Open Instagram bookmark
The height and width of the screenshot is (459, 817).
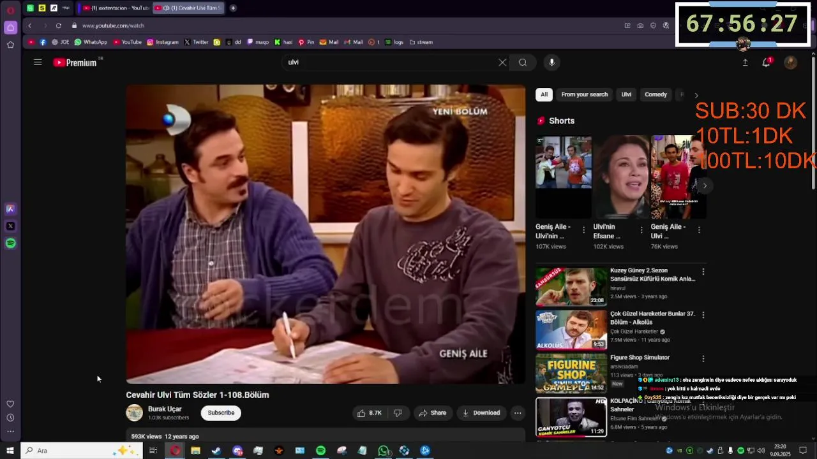(163, 42)
